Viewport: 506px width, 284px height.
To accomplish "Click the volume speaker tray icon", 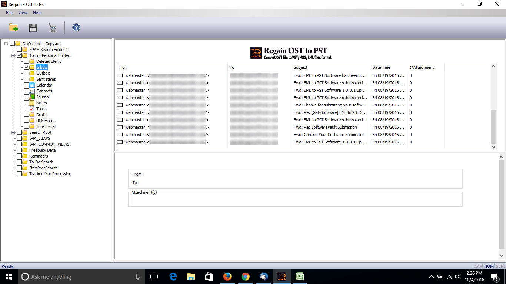I will 458,277.
